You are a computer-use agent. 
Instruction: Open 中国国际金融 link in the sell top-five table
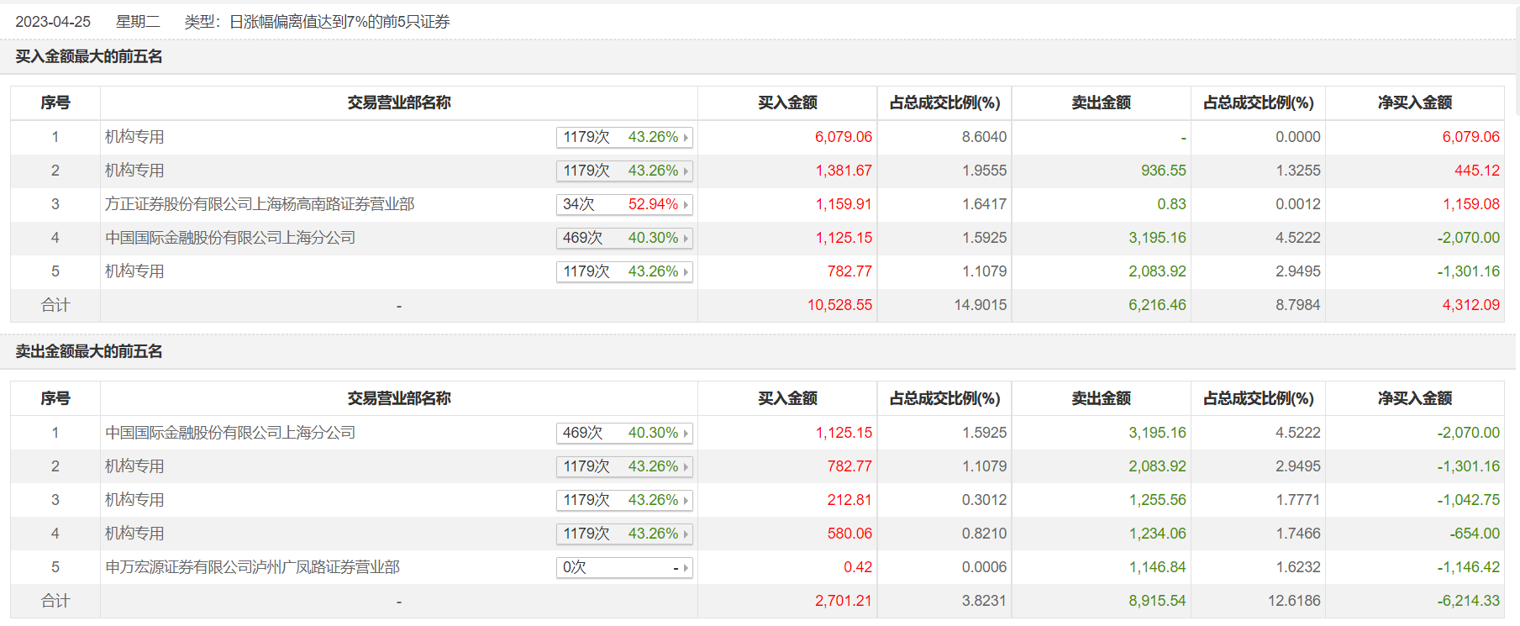click(x=230, y=433)
